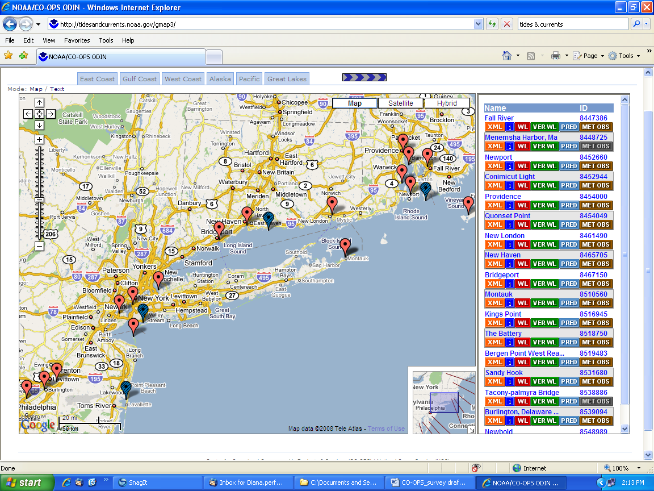Pan the map left arrow
Viewport: 654px width, 491px height.
[28, 114]
